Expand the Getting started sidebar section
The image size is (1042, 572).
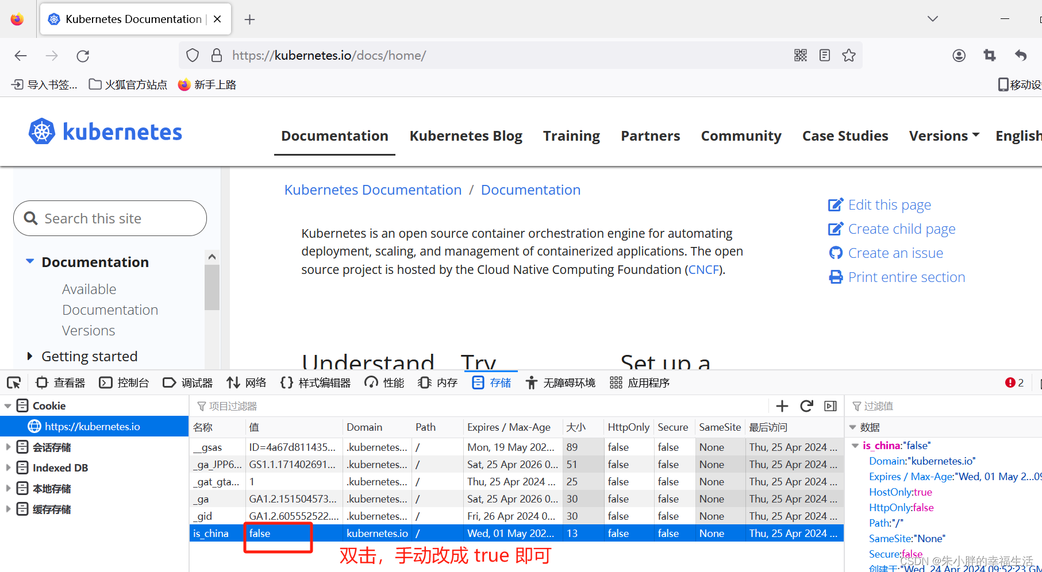(x=30, y=356)
